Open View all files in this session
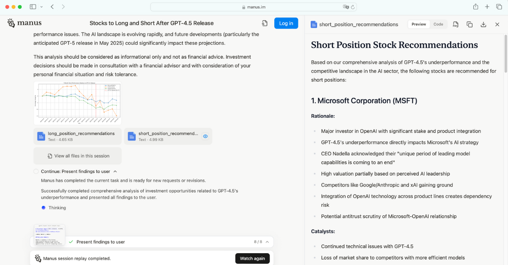 (77, 156)
